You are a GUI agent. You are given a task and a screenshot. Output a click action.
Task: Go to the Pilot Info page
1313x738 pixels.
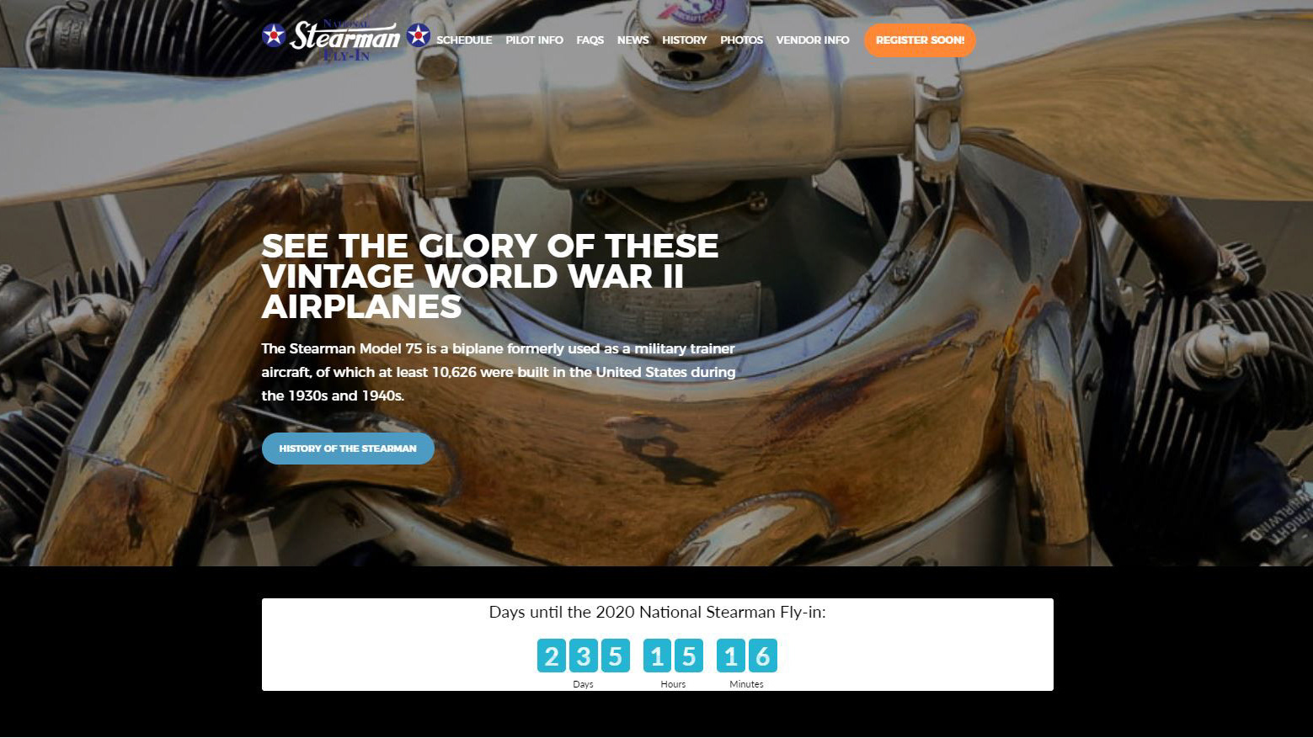tap(534, 40)
